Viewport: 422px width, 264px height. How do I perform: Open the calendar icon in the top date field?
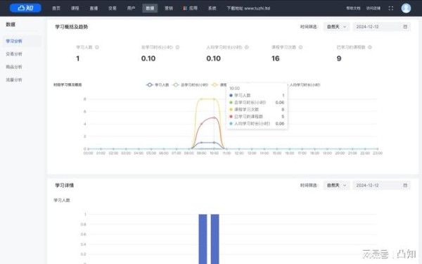[405, 27]
